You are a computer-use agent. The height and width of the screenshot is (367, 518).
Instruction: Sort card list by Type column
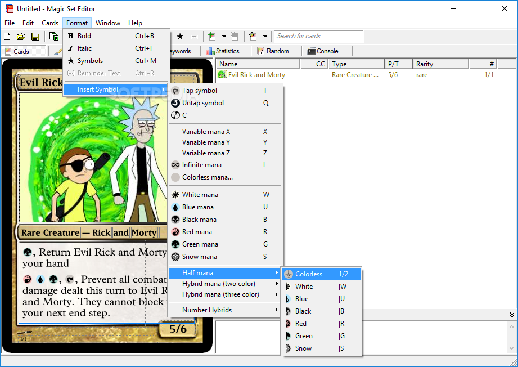(x=357, y=64)
